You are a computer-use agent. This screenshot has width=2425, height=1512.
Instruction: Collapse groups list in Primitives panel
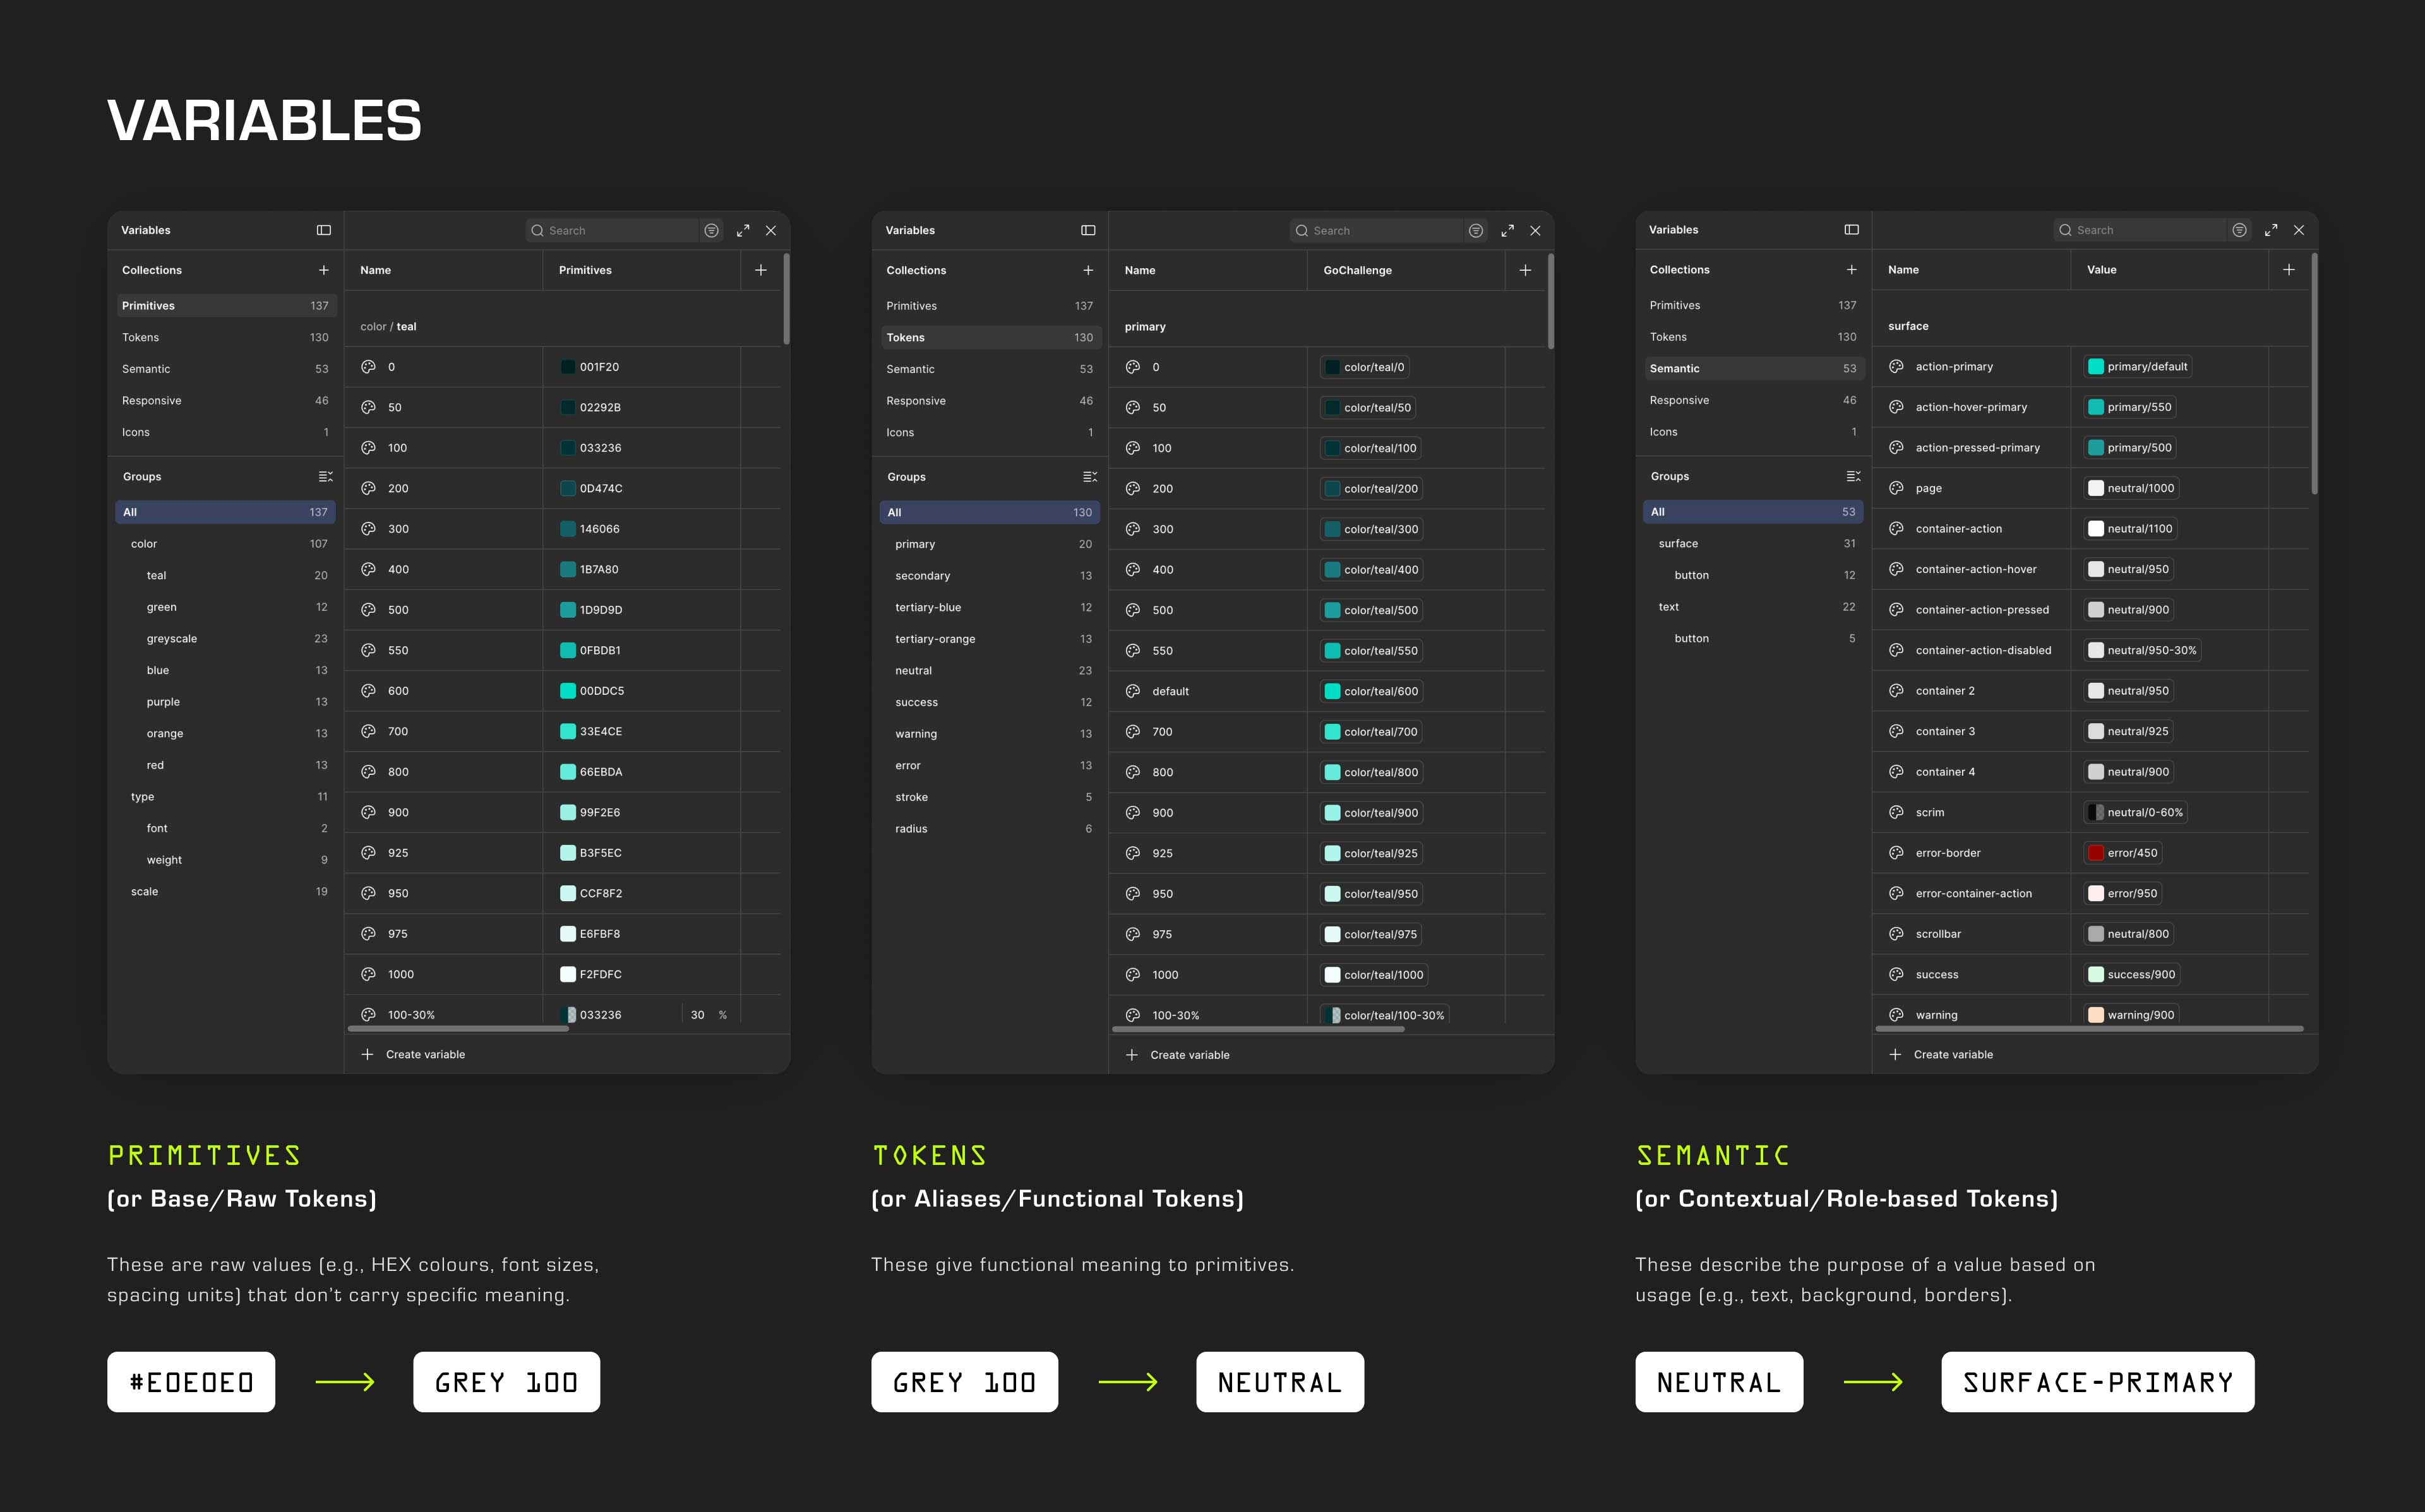tap(325, 477)
